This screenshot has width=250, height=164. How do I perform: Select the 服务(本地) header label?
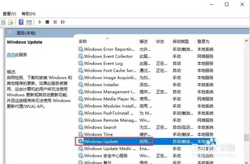[26, 33]
